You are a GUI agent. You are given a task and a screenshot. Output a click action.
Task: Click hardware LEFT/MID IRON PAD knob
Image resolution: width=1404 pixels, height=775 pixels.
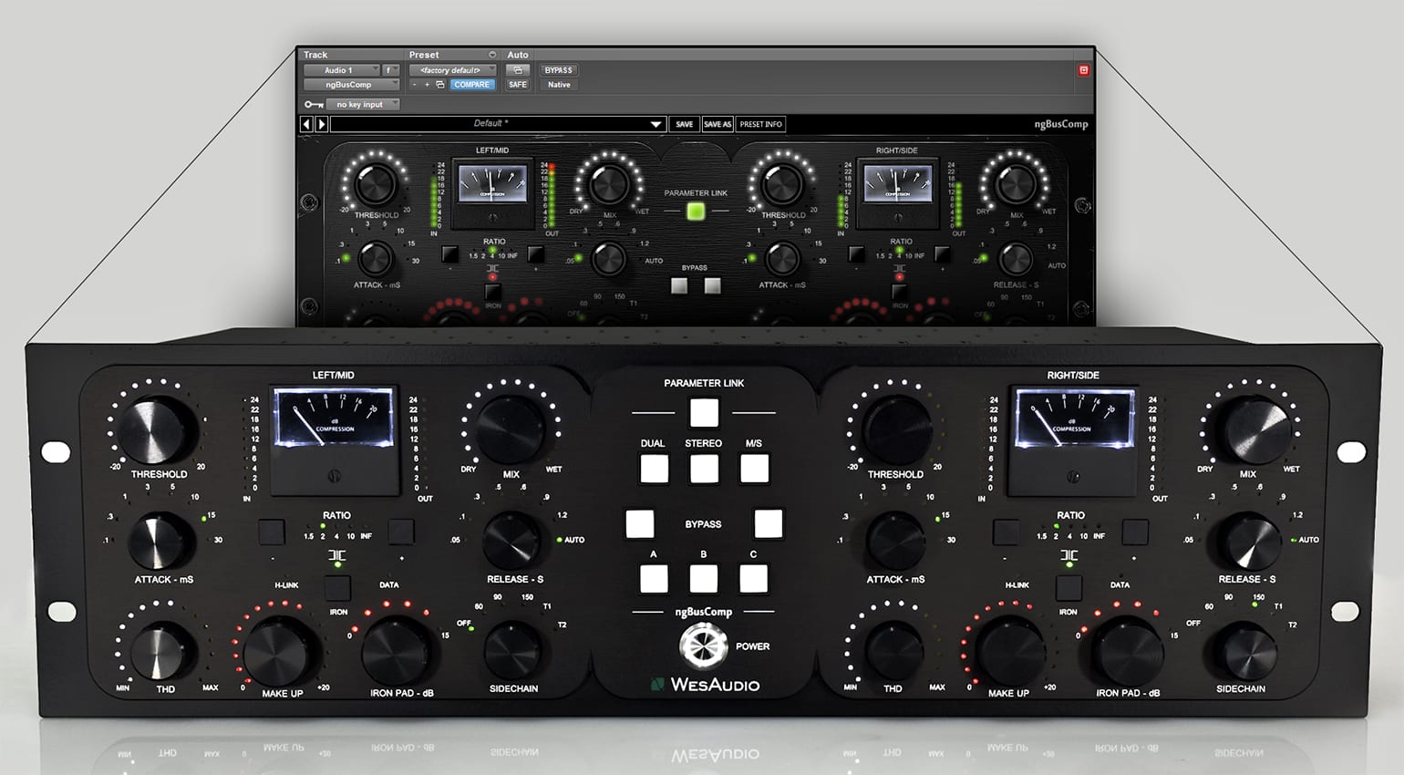coord(397,652)
